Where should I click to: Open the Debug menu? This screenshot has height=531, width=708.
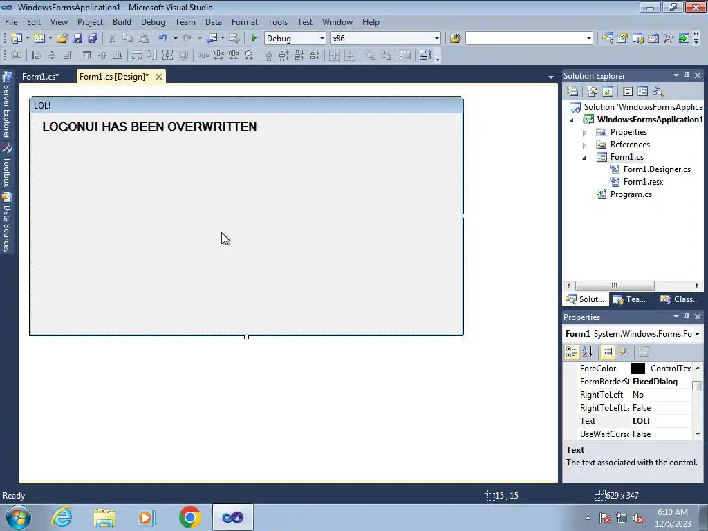coord(153,21)
